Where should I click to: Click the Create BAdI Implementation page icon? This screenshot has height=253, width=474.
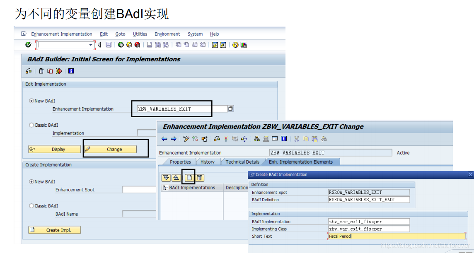(x=189, y=178)
